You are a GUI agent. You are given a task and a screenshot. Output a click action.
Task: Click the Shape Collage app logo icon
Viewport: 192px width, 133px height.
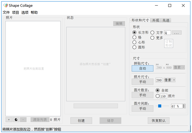coord(6,6)
